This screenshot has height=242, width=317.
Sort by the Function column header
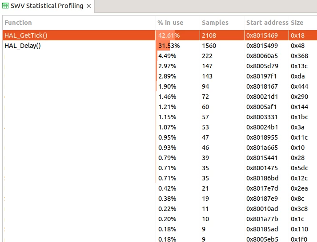coord(18,23)
